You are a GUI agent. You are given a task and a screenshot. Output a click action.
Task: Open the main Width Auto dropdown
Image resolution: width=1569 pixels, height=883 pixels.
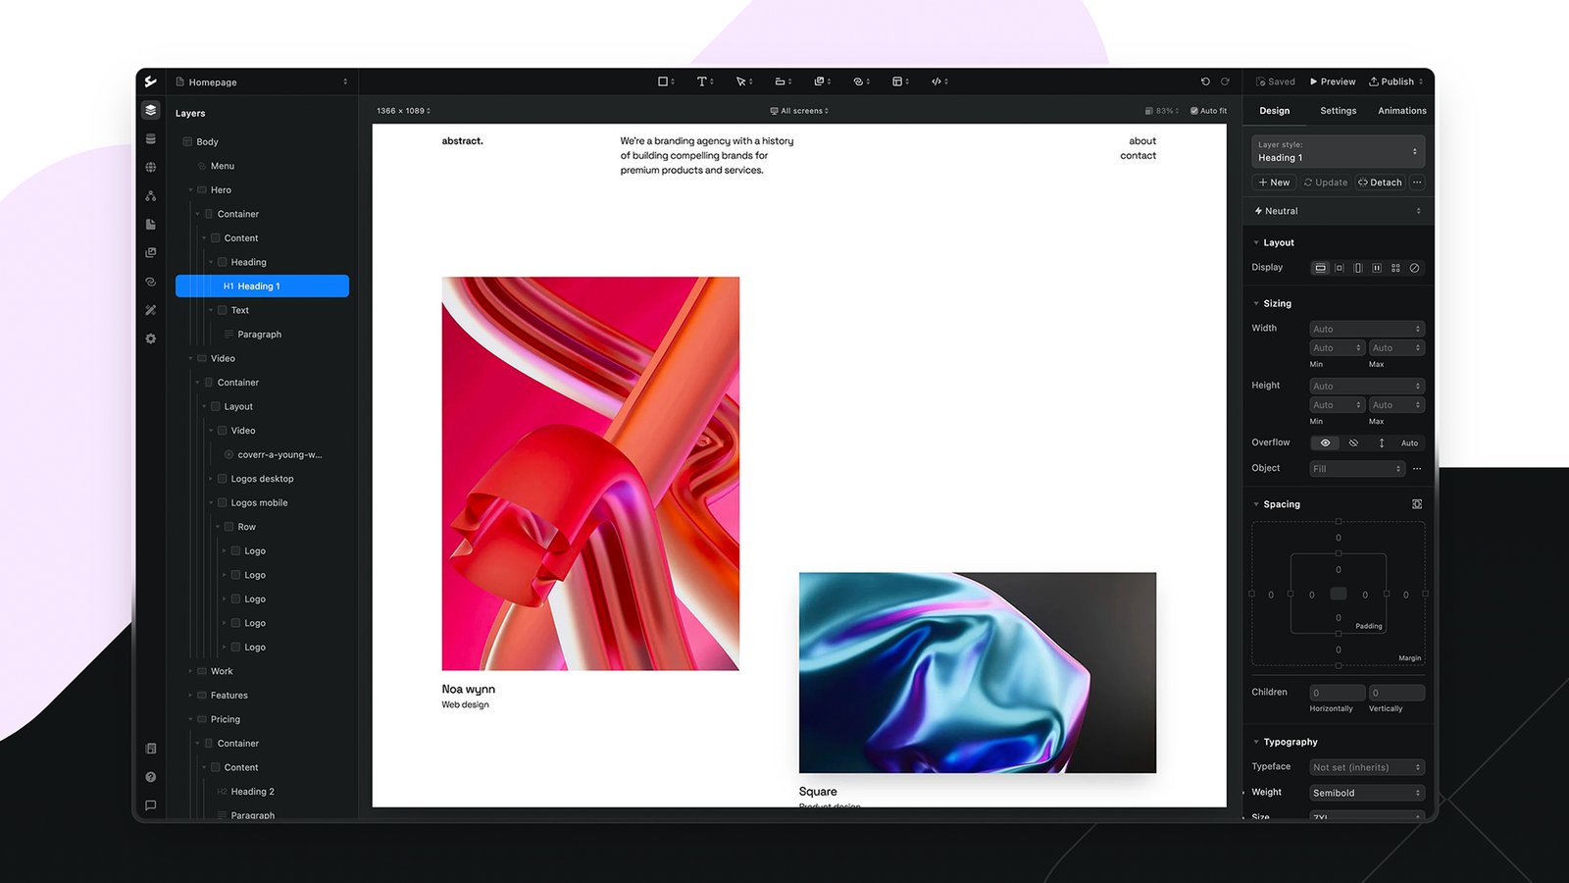coord(1366,329)
